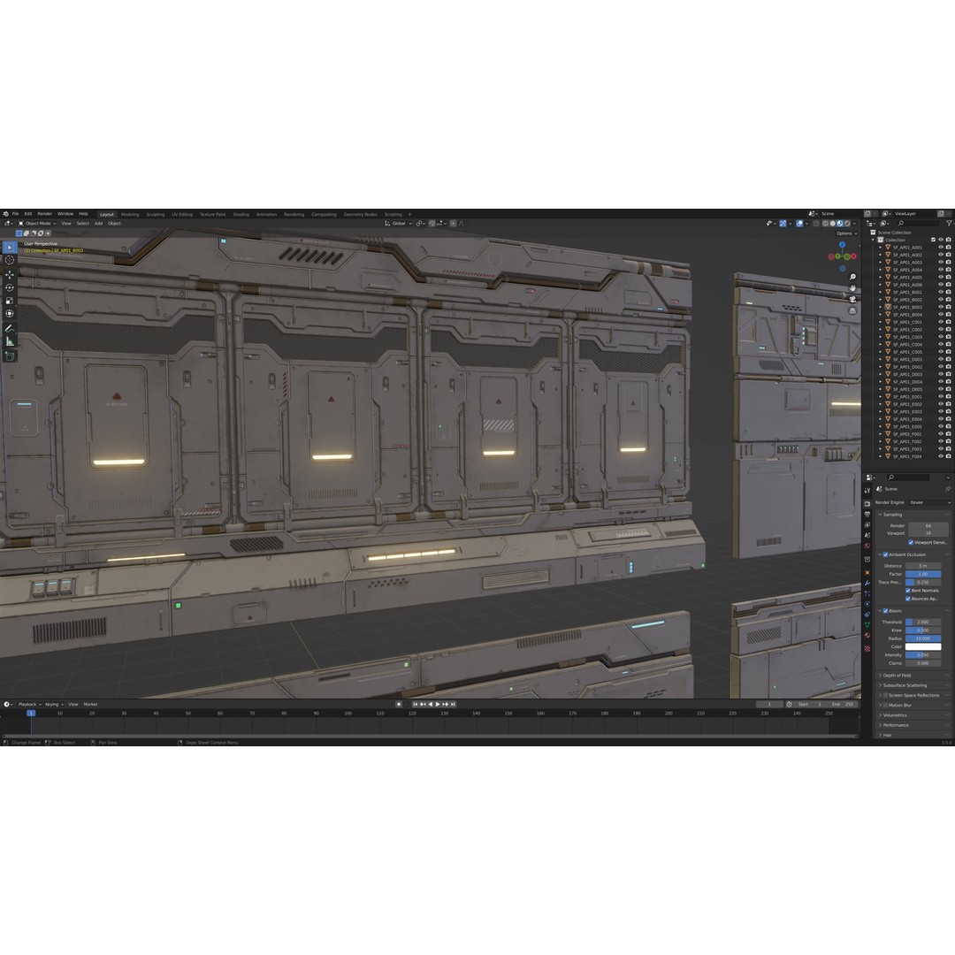Collapse the Sampling panel
Viewport: 955px width, 955px height.
click(892, 515)
